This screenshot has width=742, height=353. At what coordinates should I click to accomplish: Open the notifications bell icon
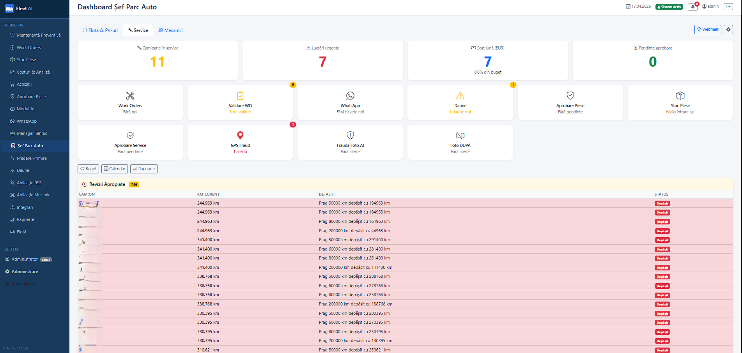pos(692,7)
